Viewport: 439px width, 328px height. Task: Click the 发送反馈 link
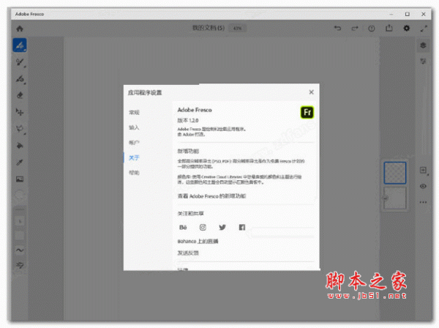188,253
